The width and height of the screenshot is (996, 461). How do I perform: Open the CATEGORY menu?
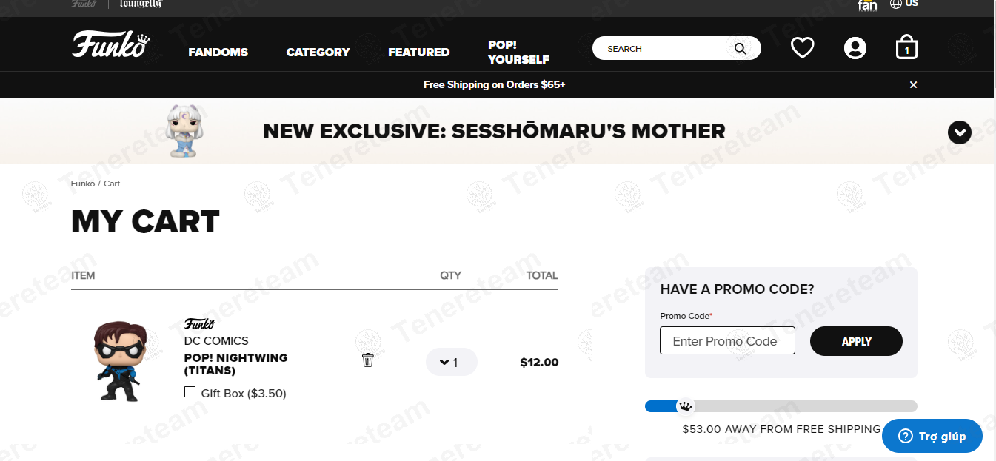[x=318, y=53]
